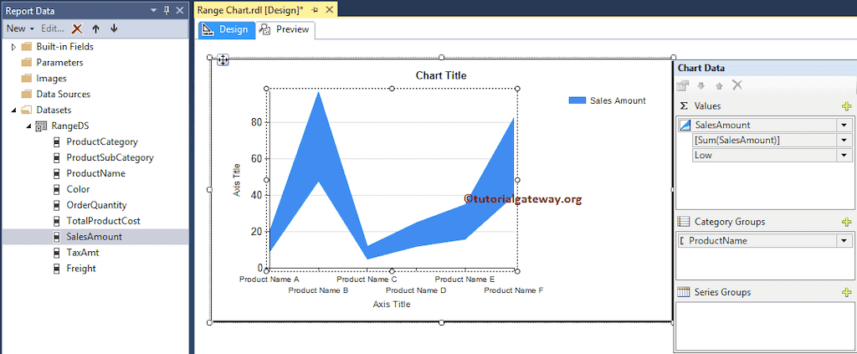The height and width of the screenshot is (354, 857).
Task: Click the delete X icon in Chart Data
Action: (736, 85)
